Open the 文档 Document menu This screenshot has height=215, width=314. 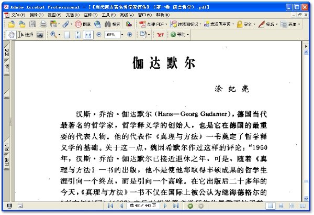(x=72, y=15)
